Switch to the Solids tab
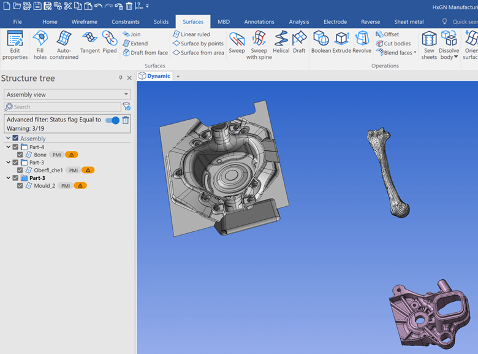Image resolution: width=478 pixels, height=354 pixels. (x=161, y=21)
